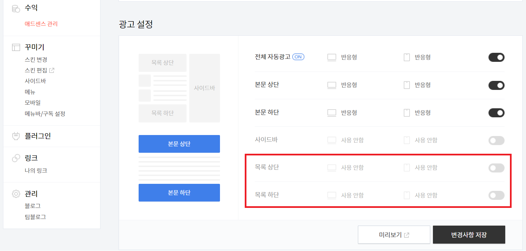Viewport: 526px width, 251px height.
Task: Turn off the 전체 자동광고 toggle
Action: [496, 57]
